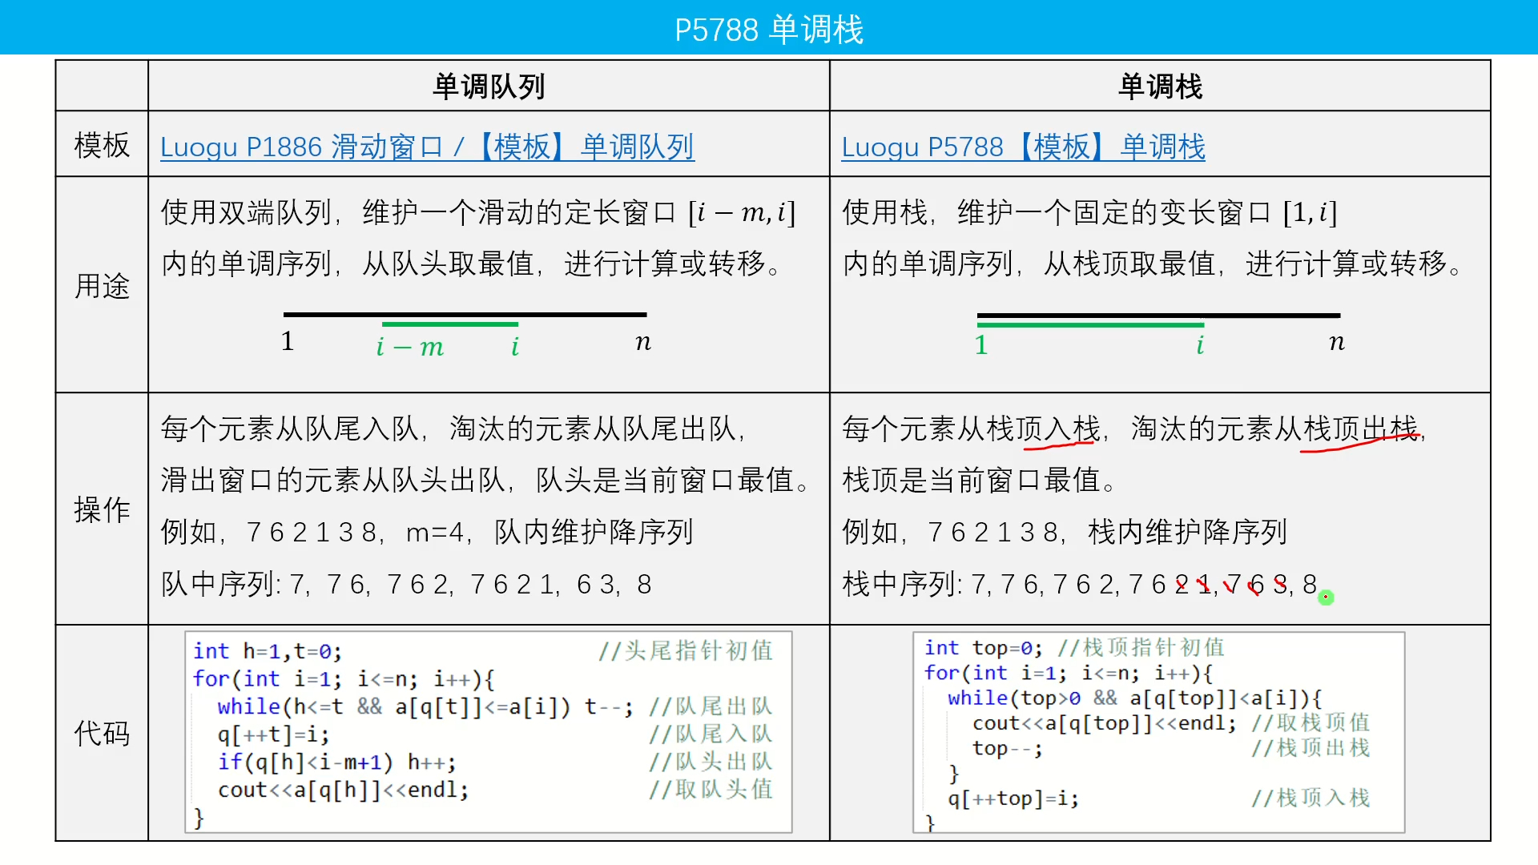The image size is (1538, 865).
Task: Click the text '使用双端队列' in the queue column
Action: point(247,213)
